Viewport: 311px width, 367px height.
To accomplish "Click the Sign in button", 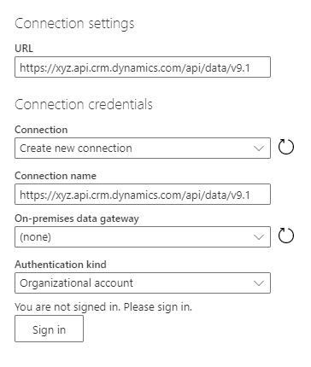I will tap(49, 329).
